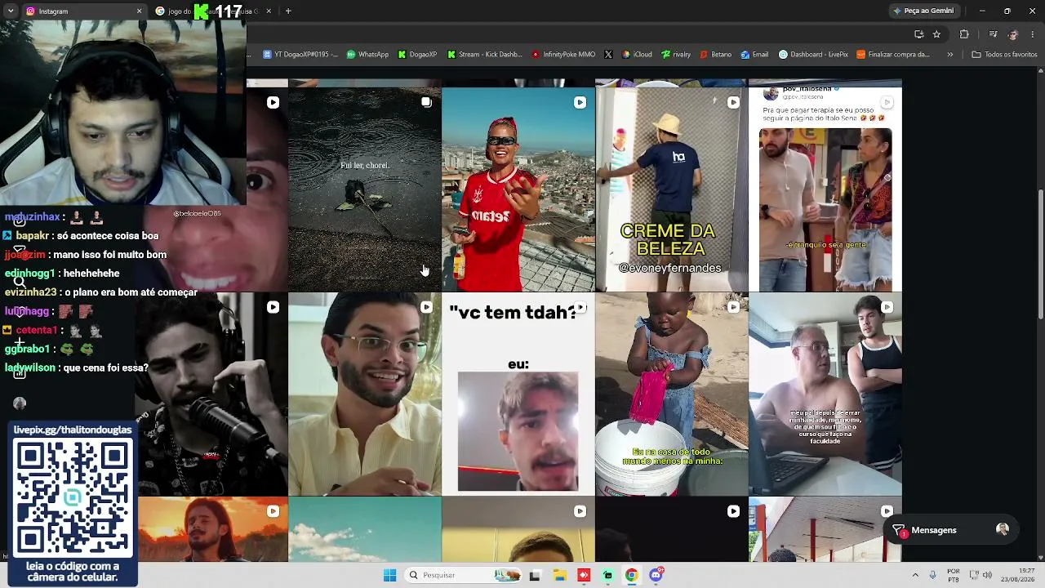Open the Email bookmark
The image size is (1045, 588).
click(x=754, y=55)
